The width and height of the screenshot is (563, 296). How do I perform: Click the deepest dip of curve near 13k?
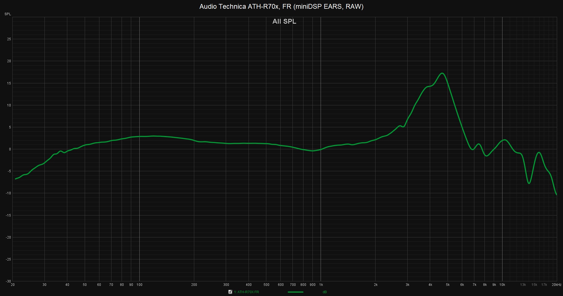529,183
